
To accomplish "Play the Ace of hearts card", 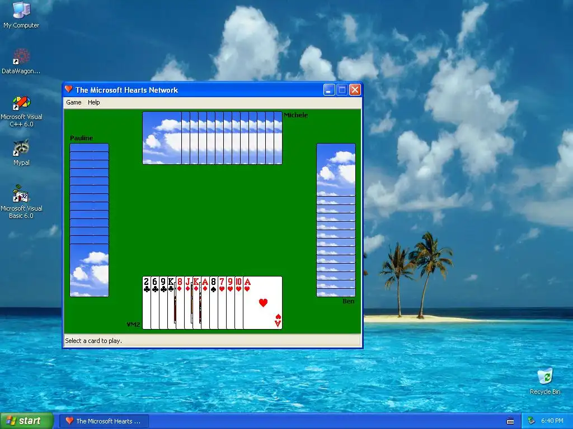I will 263,303.
